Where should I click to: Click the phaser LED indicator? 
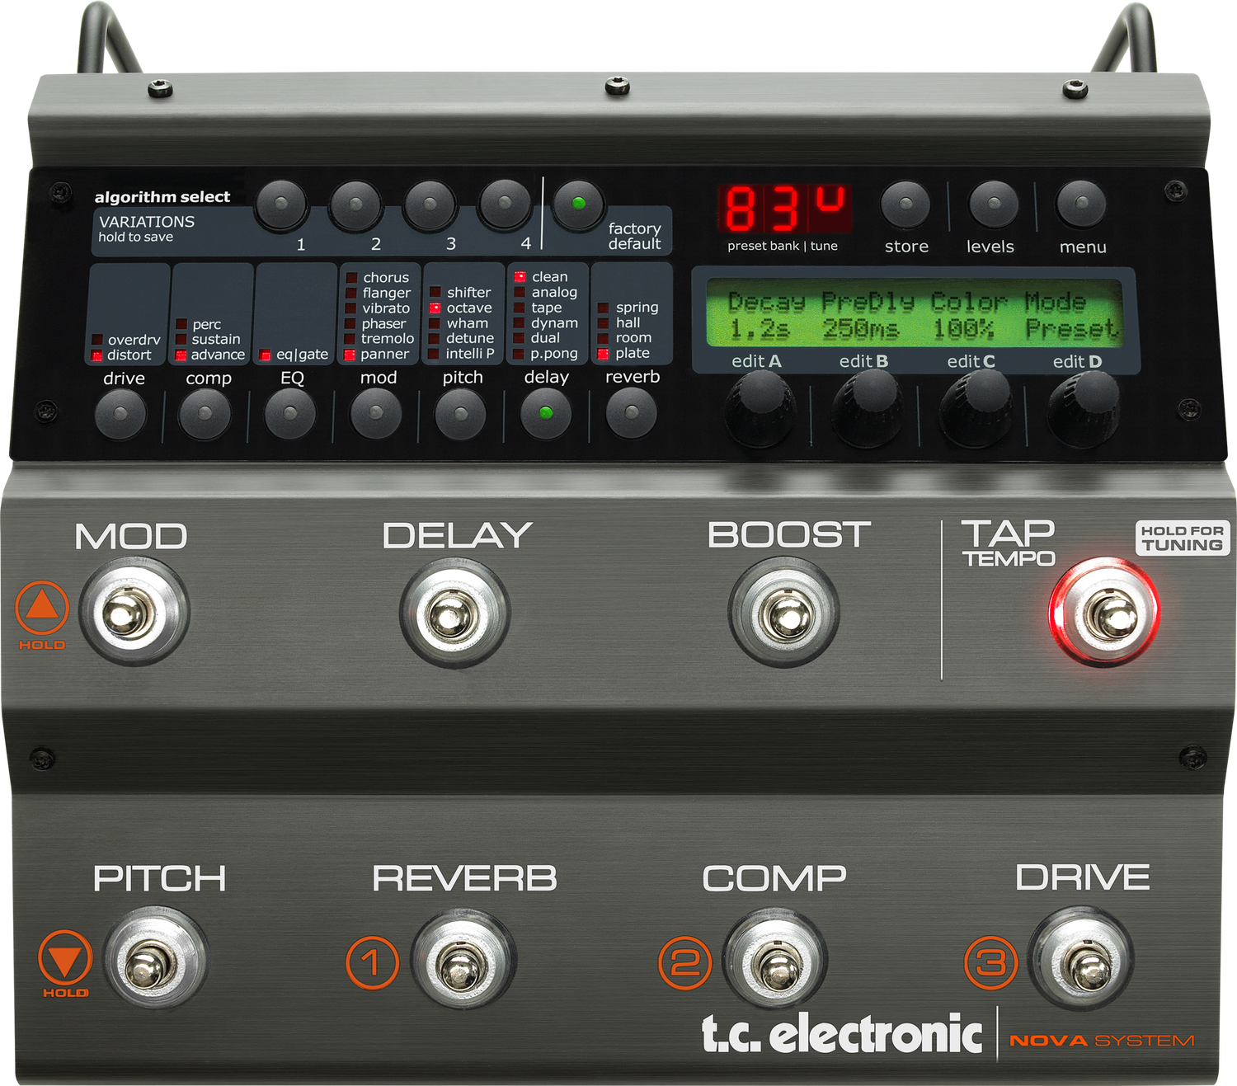(350, 324)
